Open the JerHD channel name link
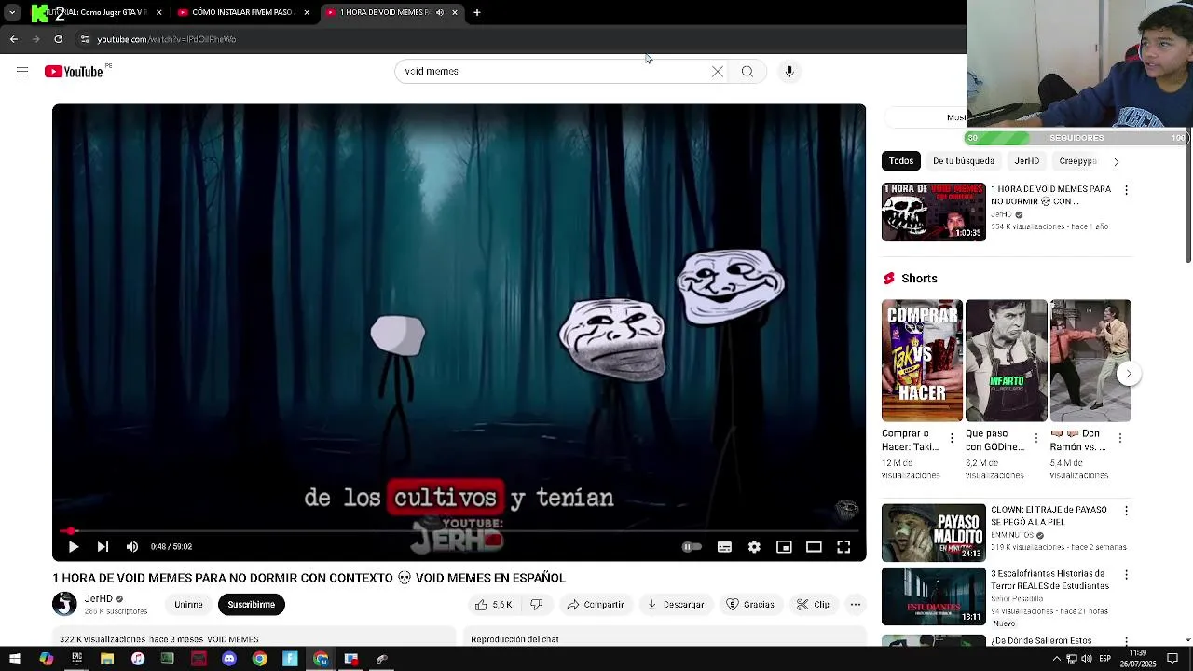Image resolution: width=1193 pixels, height=671 pixels. tap(99, 598)
